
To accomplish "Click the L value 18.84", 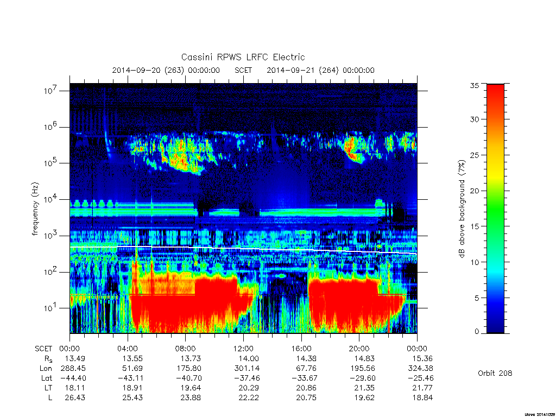I will point(422,397).
